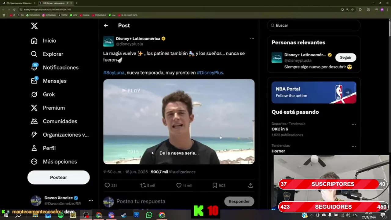
Task: Open the Horner trend
Action: coord(278,151)
